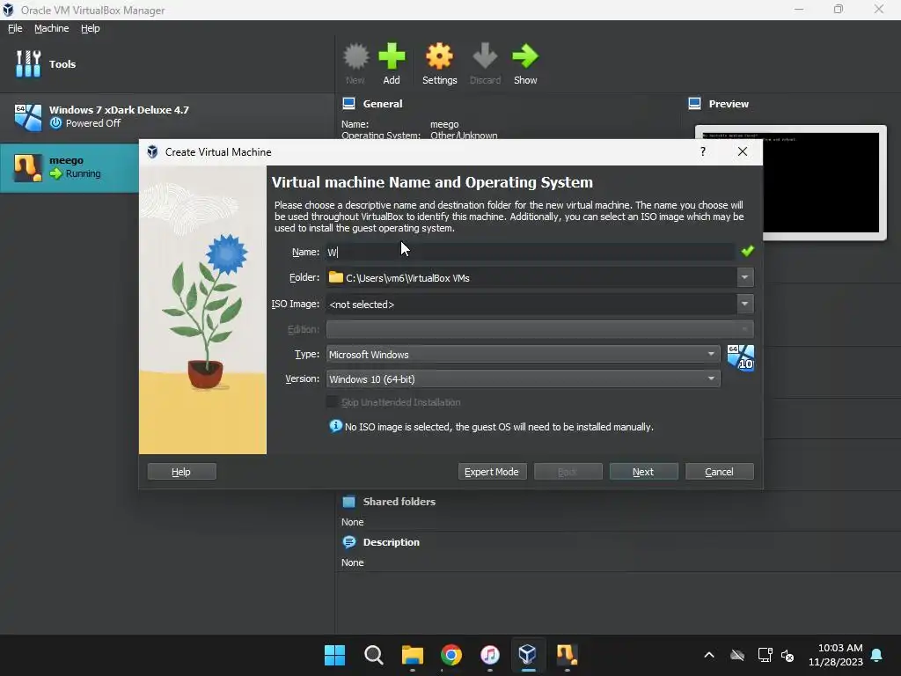Click the Windows 10 OS type icon
901x676 pixels.
741,357
